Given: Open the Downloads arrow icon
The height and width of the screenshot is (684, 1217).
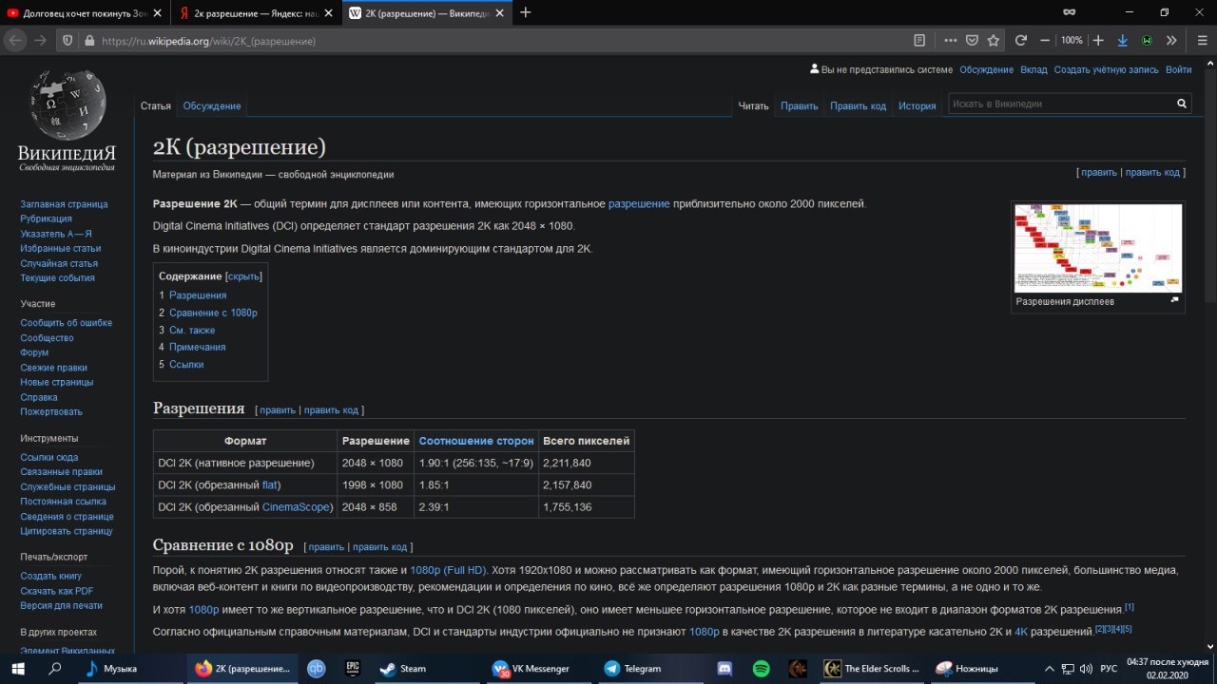Looking at the screenshot, I should (x=1123, y=41).
